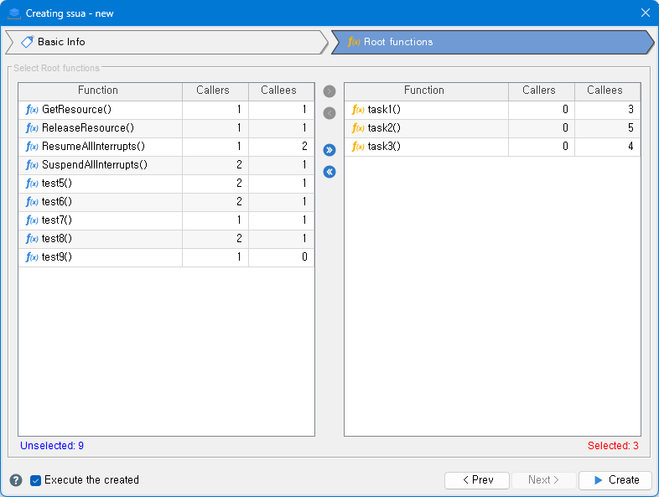Click the move-all-right double arrow icon
The height and width of the screenshot is (497, 659).
[329, 150]
